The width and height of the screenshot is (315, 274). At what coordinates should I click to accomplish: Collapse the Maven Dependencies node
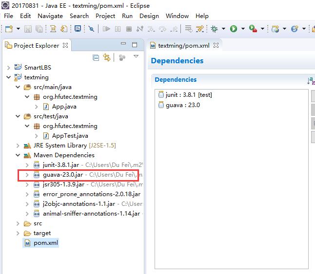pyautogui.click(x=18, y=155)
